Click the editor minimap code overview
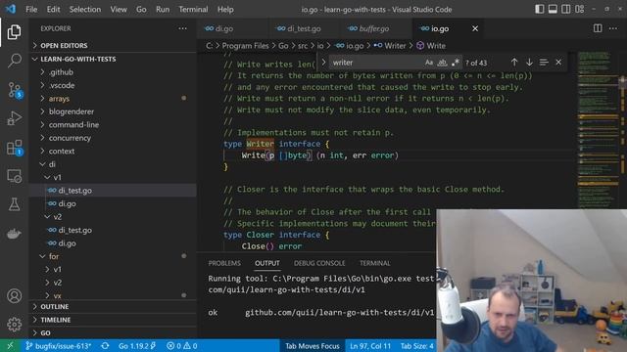This screenshot has width=627, height=352. coord(598,130)
